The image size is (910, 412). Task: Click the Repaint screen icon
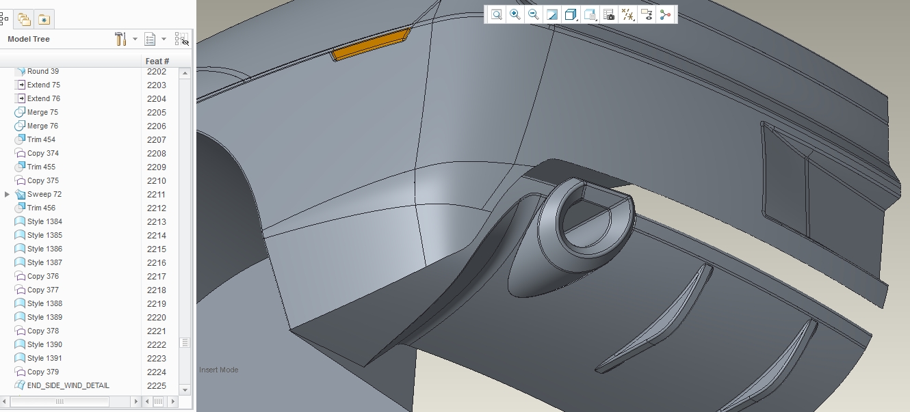(x=552, y=14)
